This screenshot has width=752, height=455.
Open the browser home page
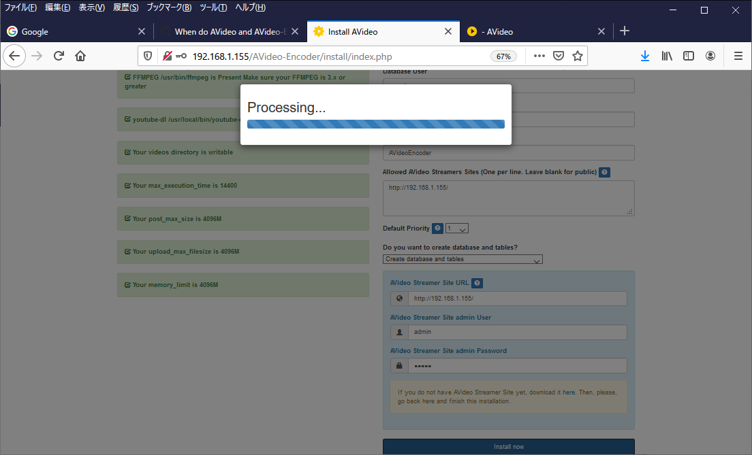point(80,56)
